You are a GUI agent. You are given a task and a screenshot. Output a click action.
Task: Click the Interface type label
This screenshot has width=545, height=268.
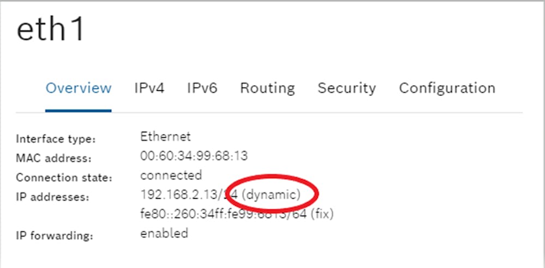tap(56, 139)
